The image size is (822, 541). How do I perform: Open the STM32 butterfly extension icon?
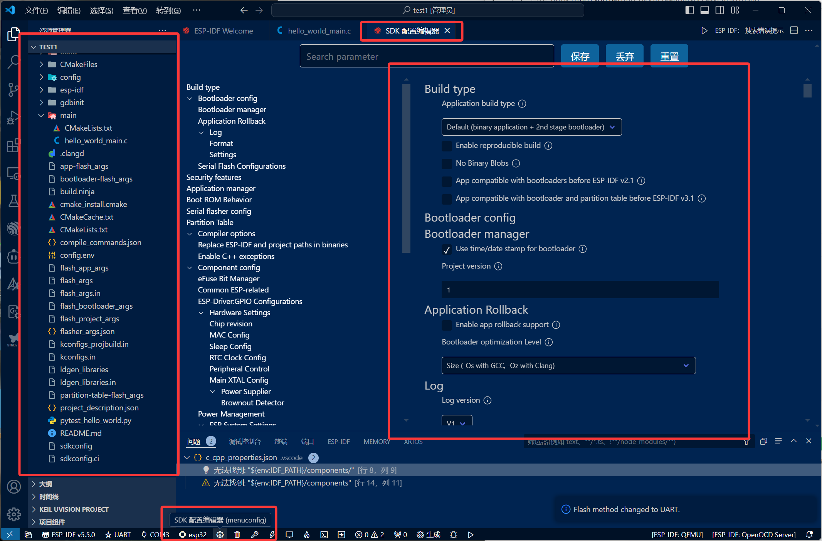click(x=13, y=339)
